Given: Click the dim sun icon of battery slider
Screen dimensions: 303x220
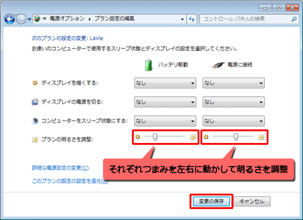Looking at the screenshot, I should (x=138, y=137).
